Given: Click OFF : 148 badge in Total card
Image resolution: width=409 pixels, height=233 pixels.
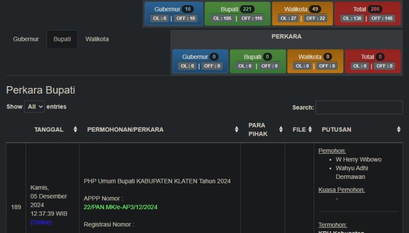Looking at the screenshot, I should [x=382, y=18].
